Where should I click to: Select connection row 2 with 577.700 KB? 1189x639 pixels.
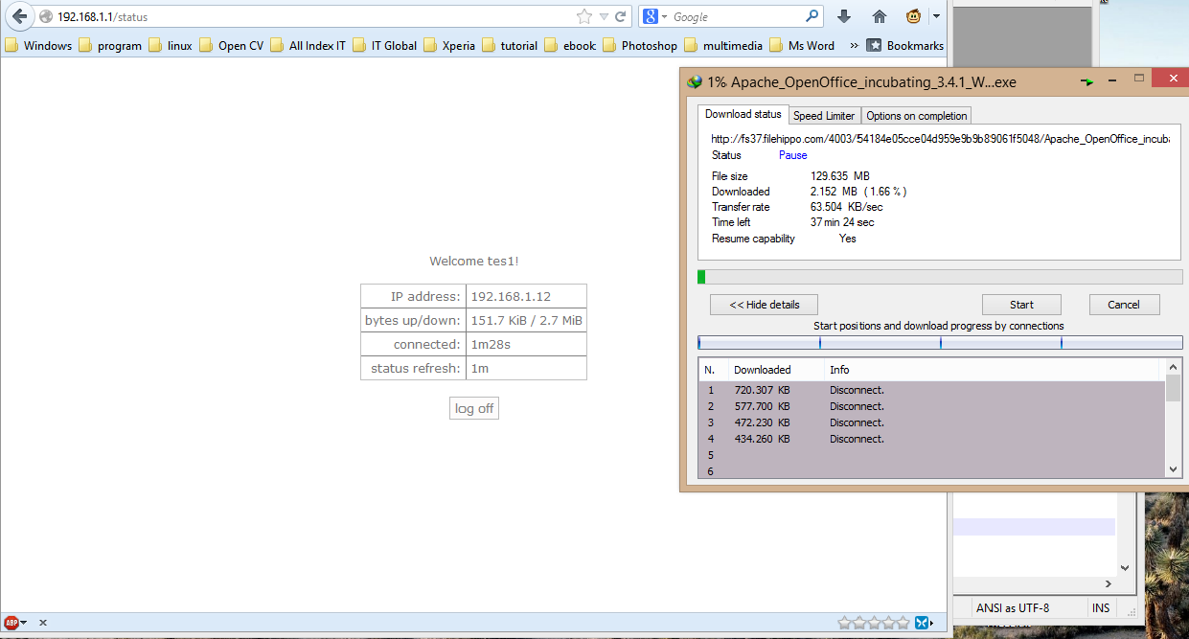932,406
